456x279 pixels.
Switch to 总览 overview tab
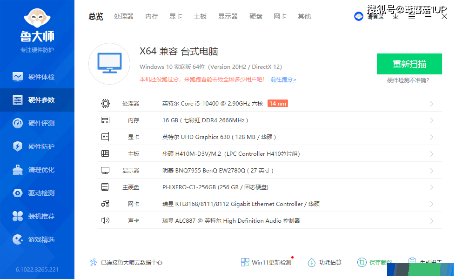(96, 17)
